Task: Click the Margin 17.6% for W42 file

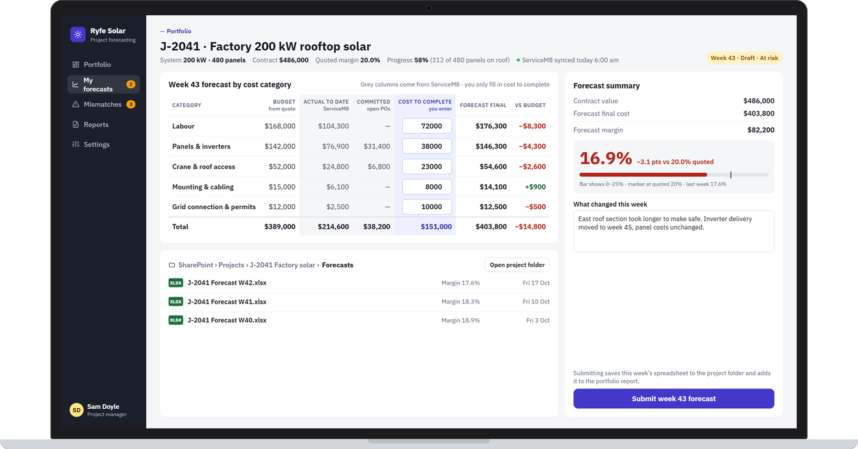Action: (460, 283)
